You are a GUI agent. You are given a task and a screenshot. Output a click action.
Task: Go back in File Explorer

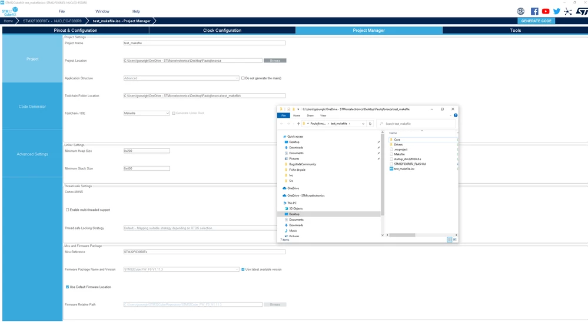(281, 124)
